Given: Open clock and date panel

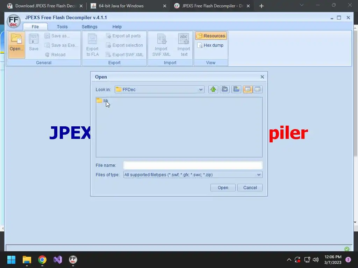Looking at the screenshot, I should click(333, 260).
